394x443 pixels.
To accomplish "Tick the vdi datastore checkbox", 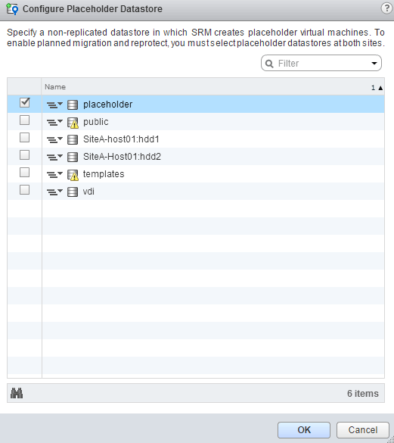I will coord(24,189).
